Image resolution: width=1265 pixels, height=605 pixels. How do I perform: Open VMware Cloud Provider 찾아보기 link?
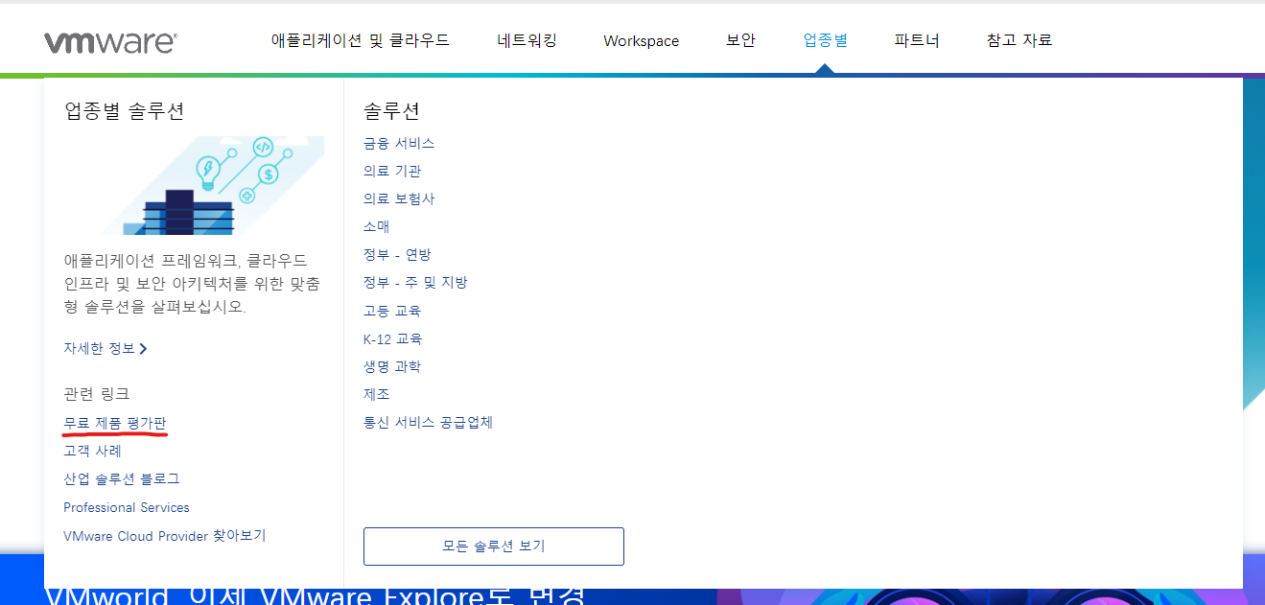pos(165,535)
